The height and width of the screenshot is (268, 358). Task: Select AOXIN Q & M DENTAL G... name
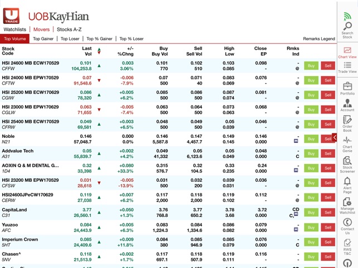(x=31, y=166)
